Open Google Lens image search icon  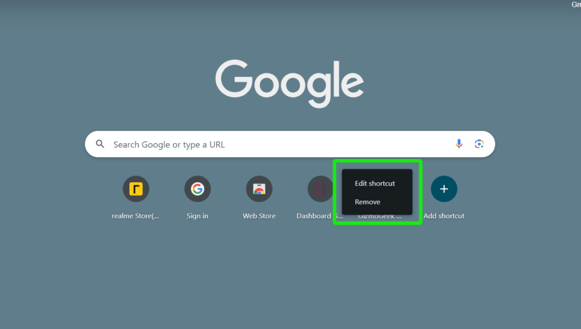point(479,144)
